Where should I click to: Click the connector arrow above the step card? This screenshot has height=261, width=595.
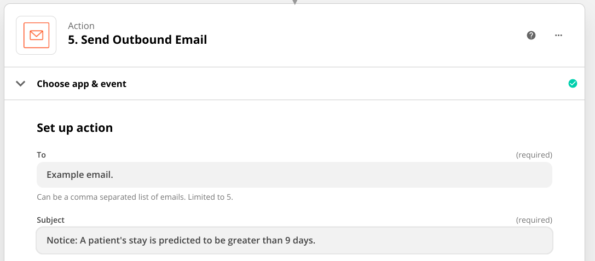[294, 2]
